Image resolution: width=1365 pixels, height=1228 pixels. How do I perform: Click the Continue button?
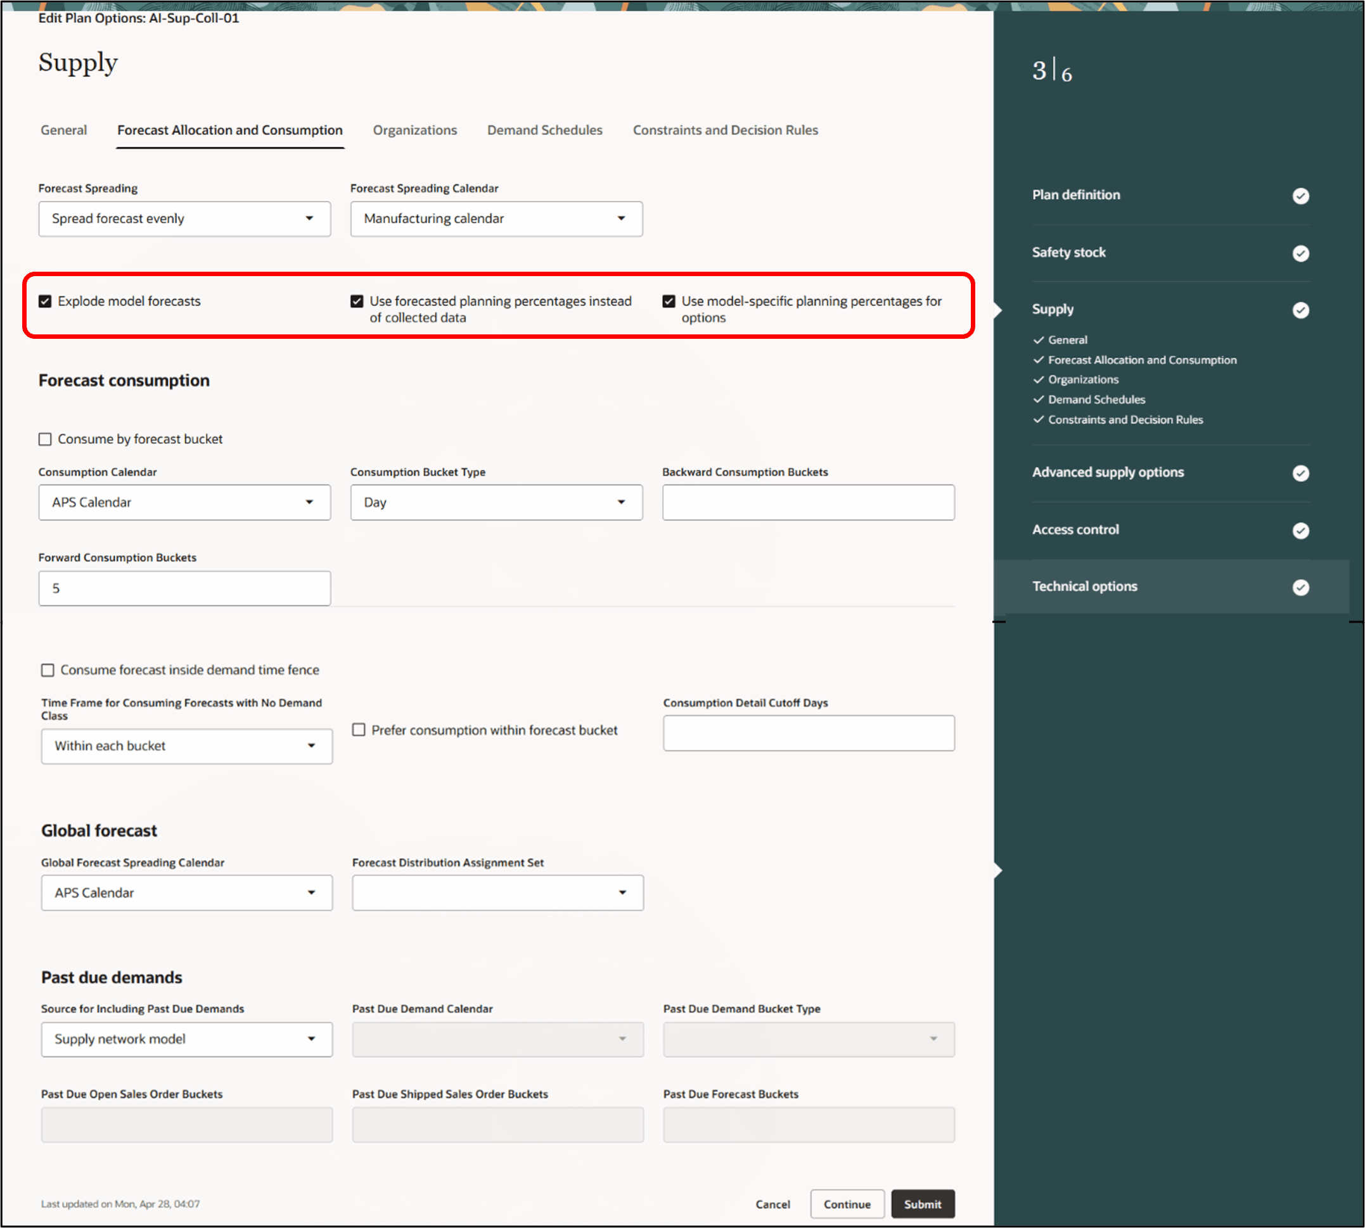pos(847,1205)
